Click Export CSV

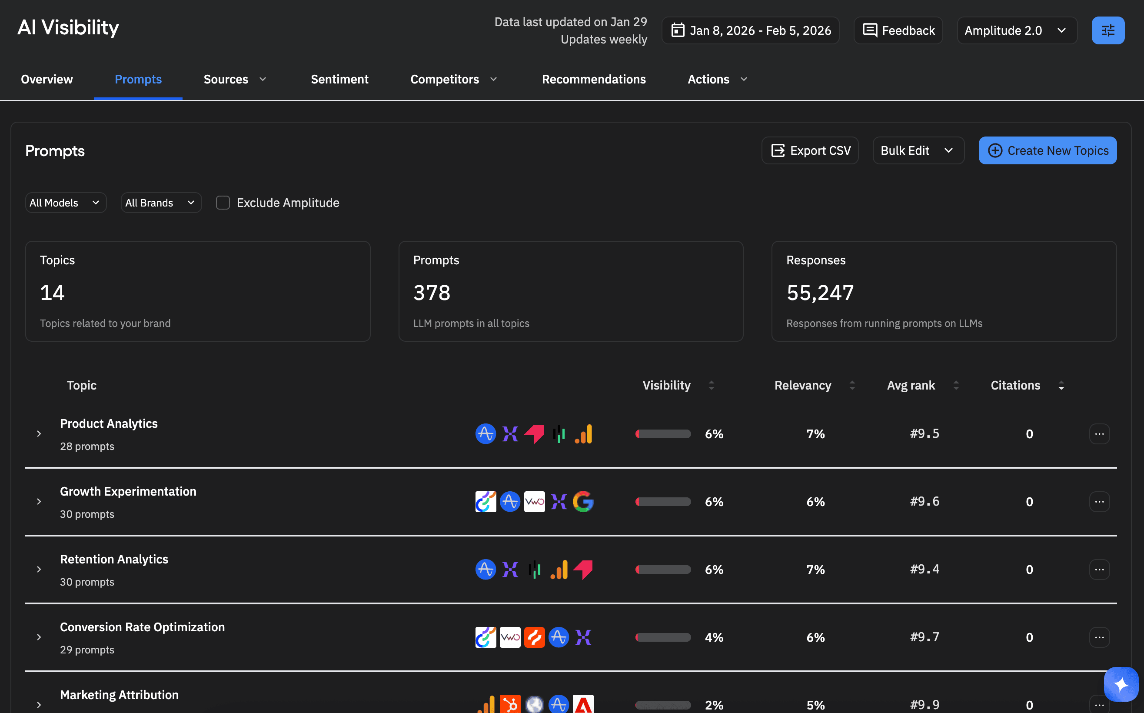click(810, 150)
